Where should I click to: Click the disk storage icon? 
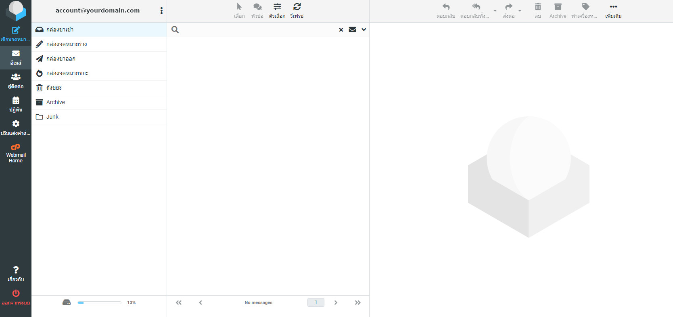(67, 302)
